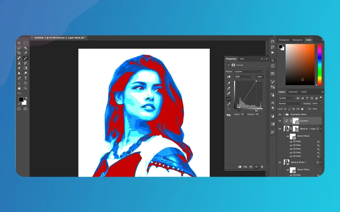Click the Auto button in Curves
This screenshot has height=212, width=340.
pos(259,77)
